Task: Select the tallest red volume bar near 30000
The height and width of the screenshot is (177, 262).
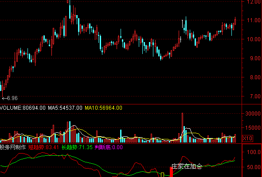Action: 182,127
